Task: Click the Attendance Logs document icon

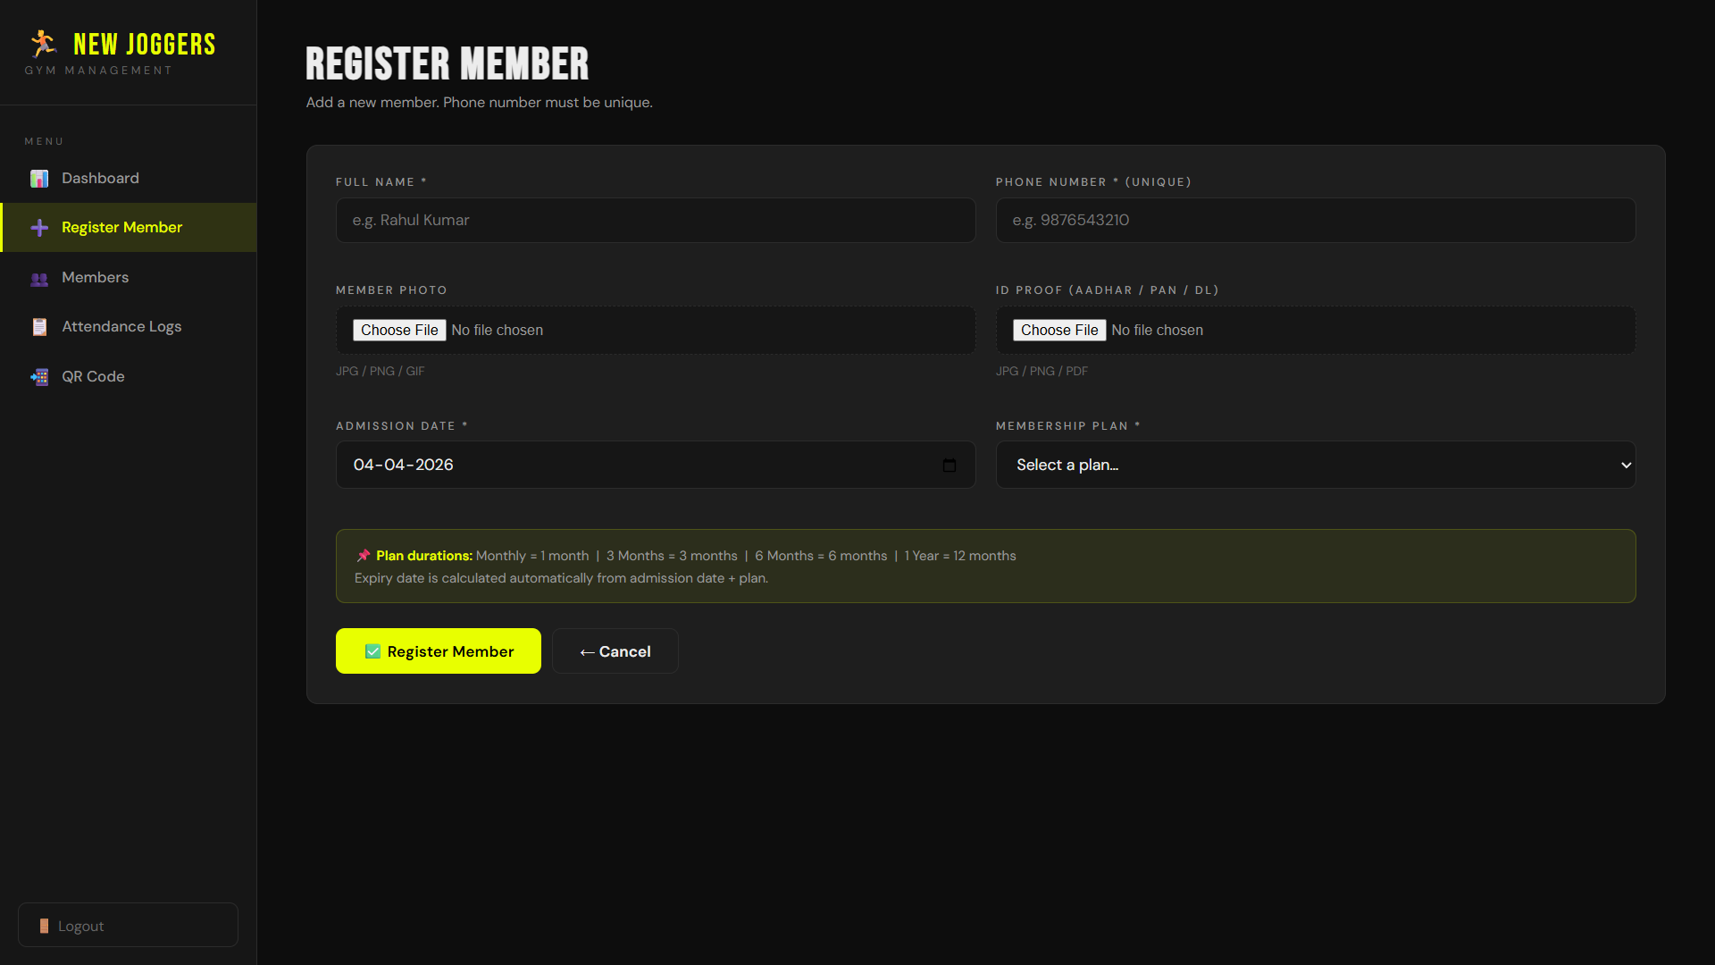Action: click(x=39, y=327)
